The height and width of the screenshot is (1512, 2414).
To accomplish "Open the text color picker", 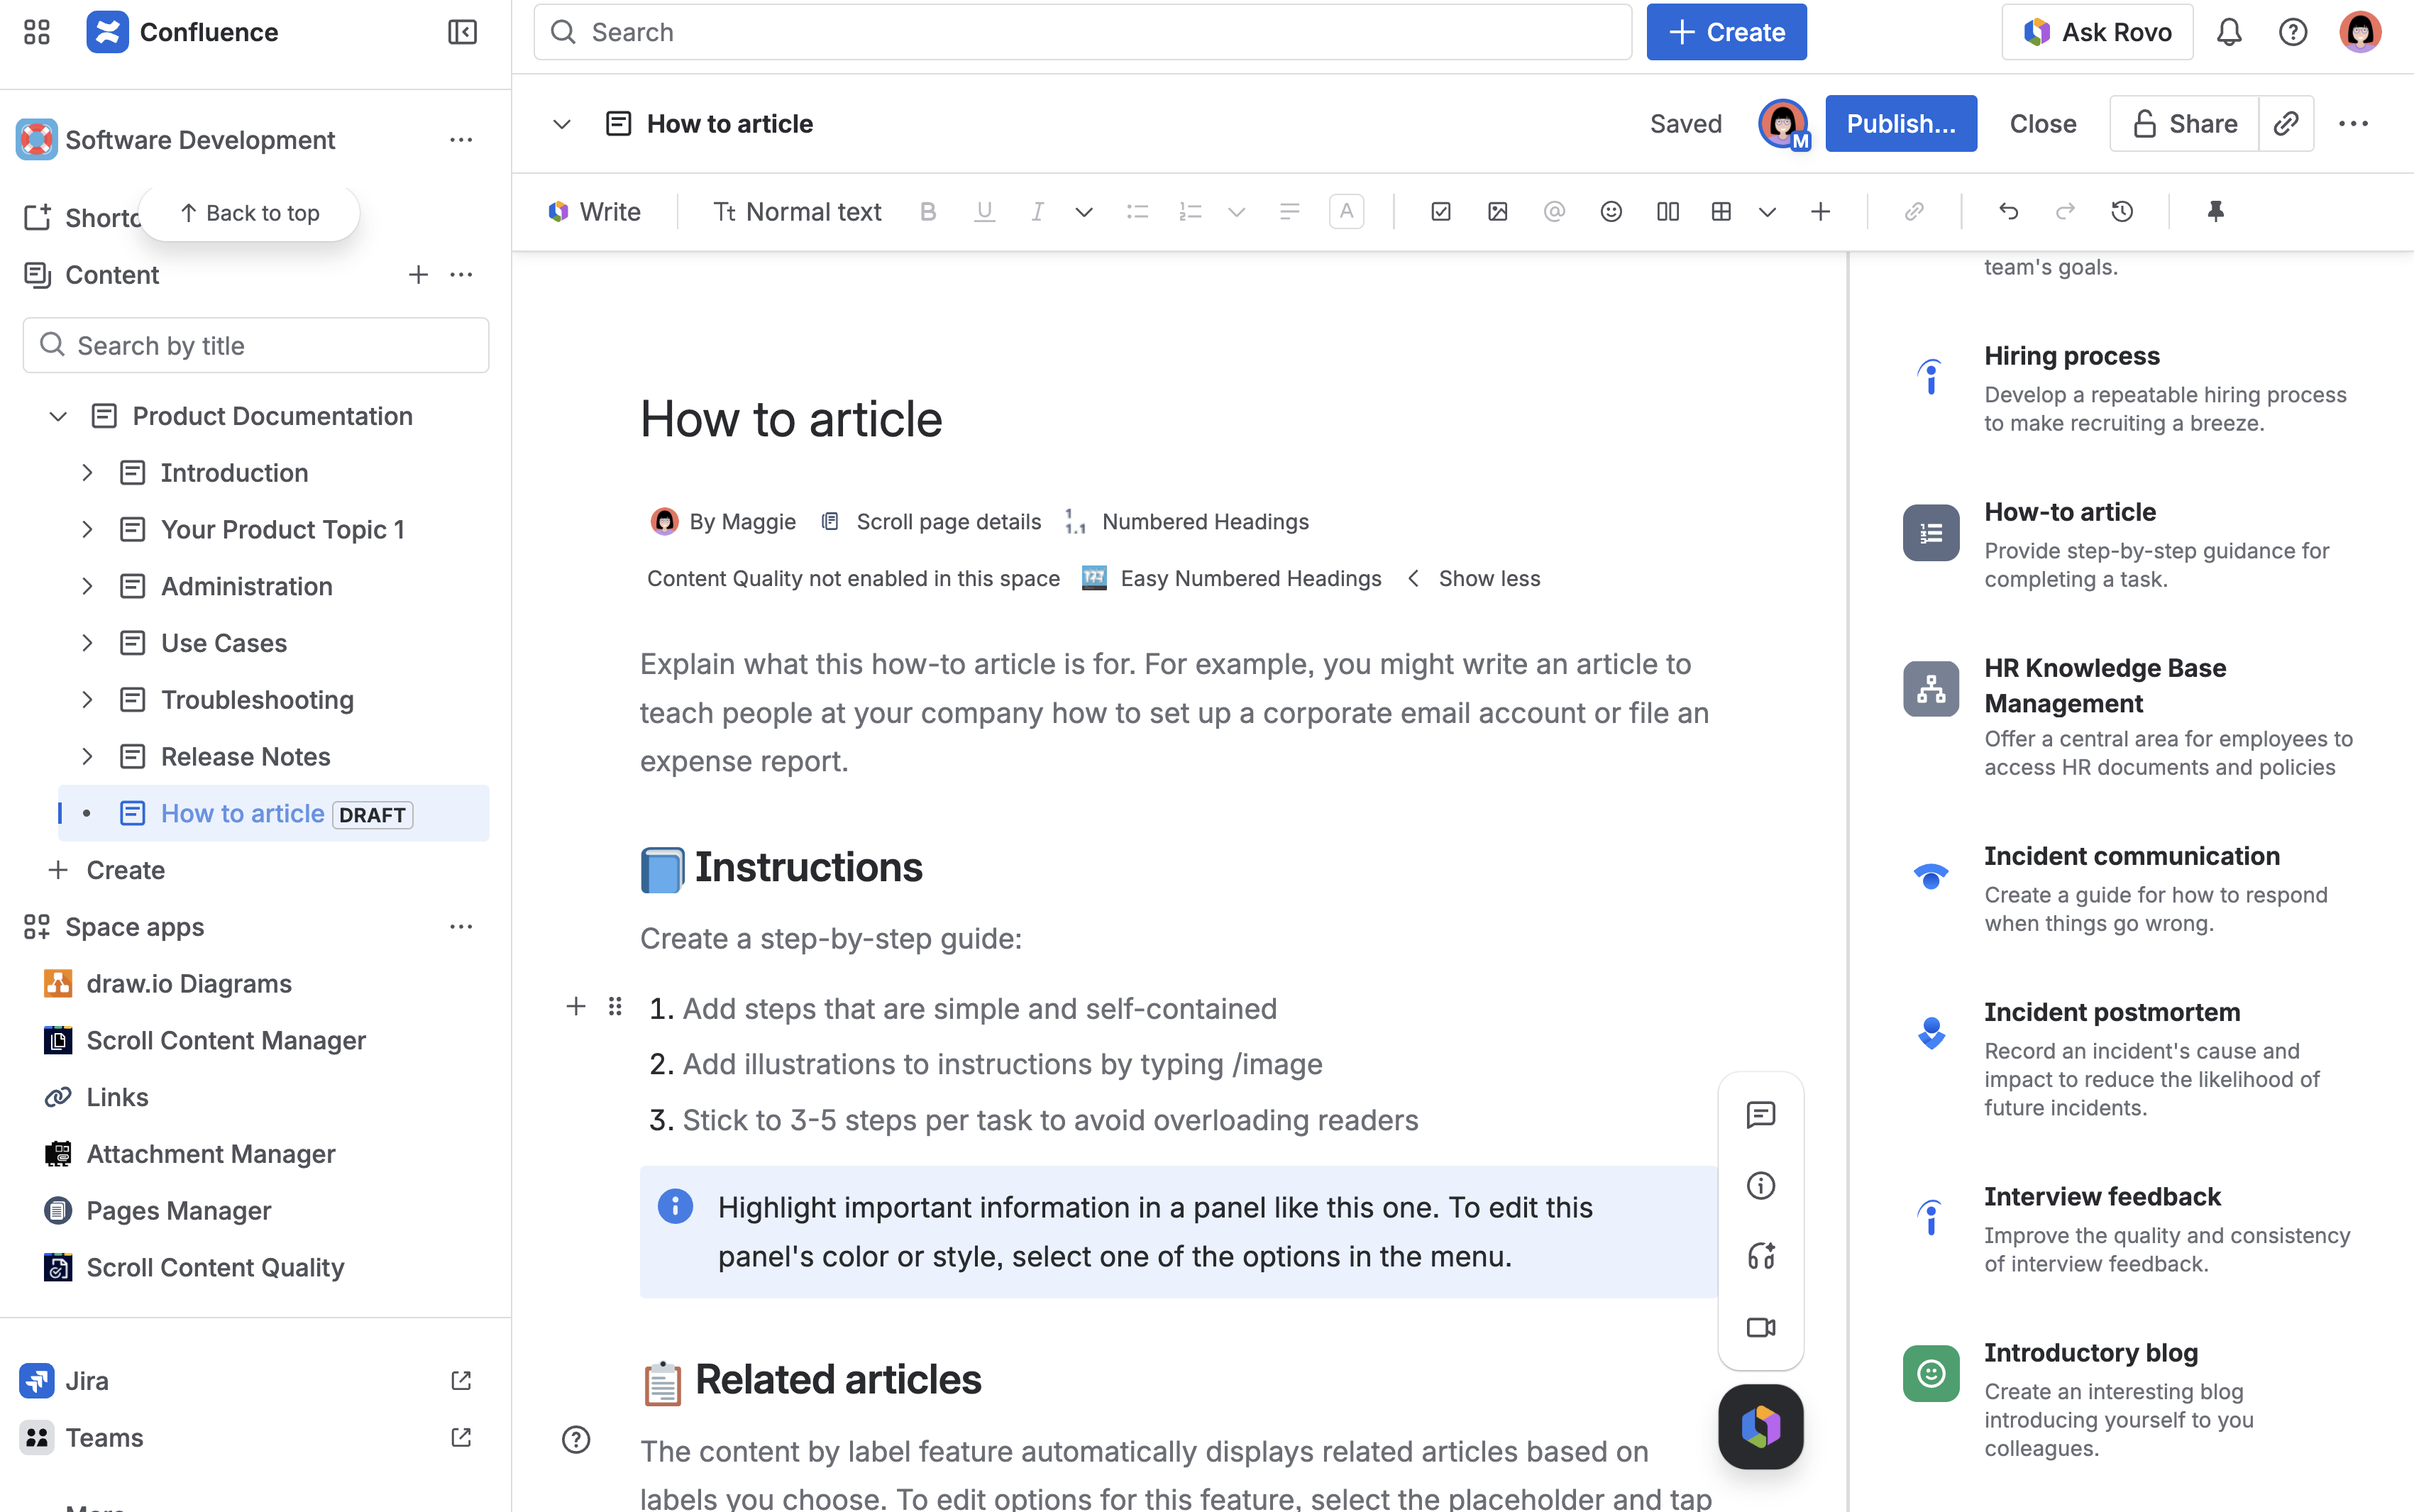I will (1346, 211).
